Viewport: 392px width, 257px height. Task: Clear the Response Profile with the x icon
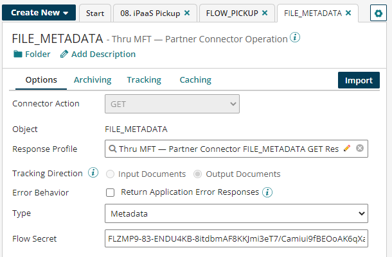[x=360, y=149]
